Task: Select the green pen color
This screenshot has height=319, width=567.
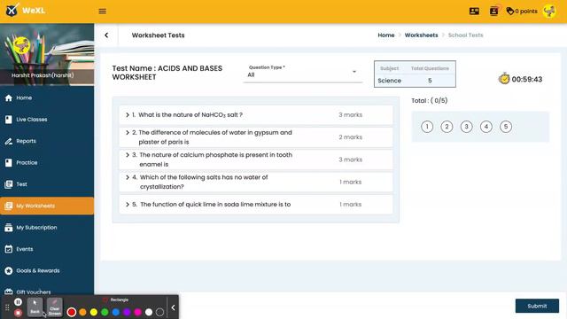Action: click(x=105, y=312)
